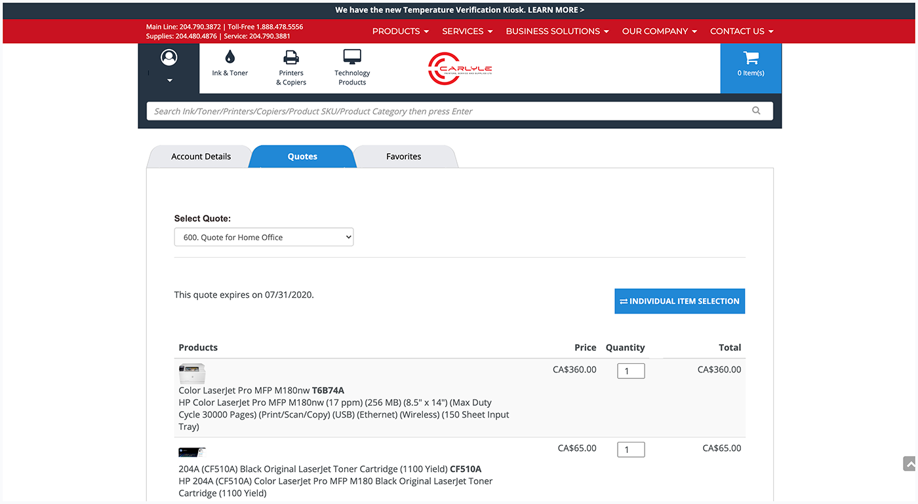Click the LaserJet Pro printer thumbnail
The height and width of the screenshot is (504, 918).
tap(192, 374)
